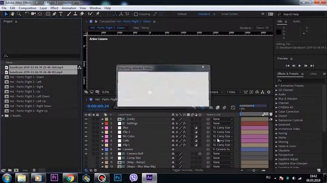Image resolution: width=327 pixels, height=183 pixels.
Task: Open Google Chrome from the taskbar
Action: click(70, 178)
